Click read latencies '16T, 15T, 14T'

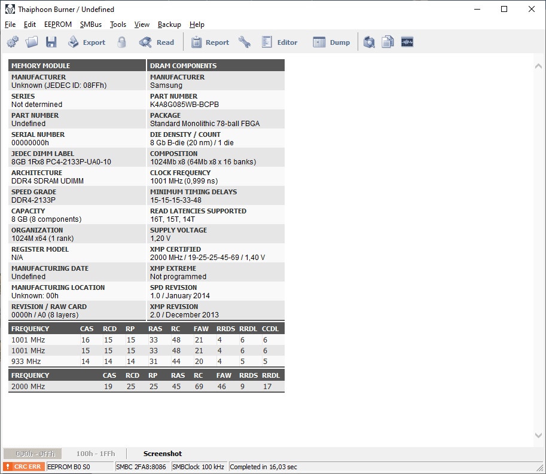172,219
